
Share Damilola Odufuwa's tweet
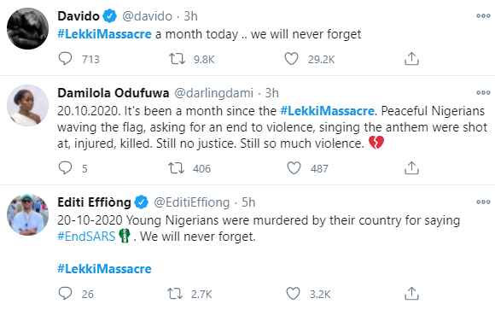[x=411, y=168]
